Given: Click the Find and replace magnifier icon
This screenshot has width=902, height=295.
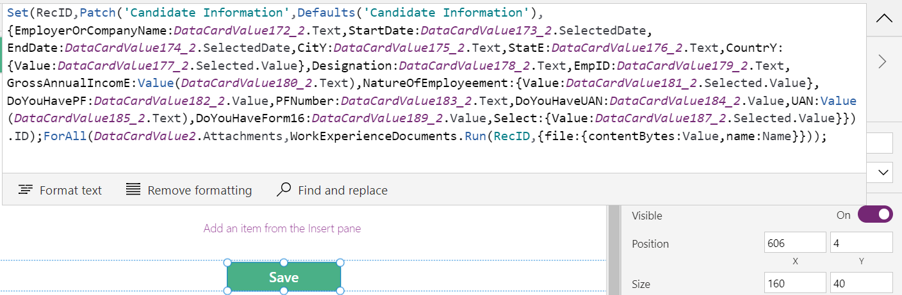Looking at the screenshot, I should coord(283,190).
